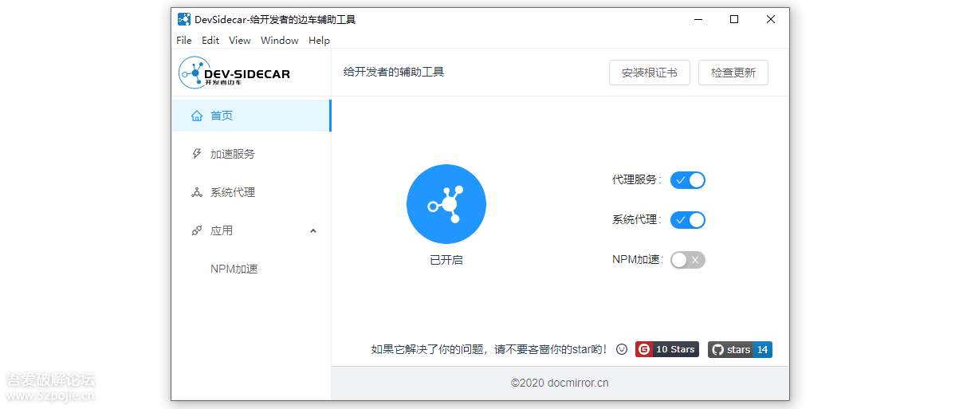Open the File menu

coord(184,40)
